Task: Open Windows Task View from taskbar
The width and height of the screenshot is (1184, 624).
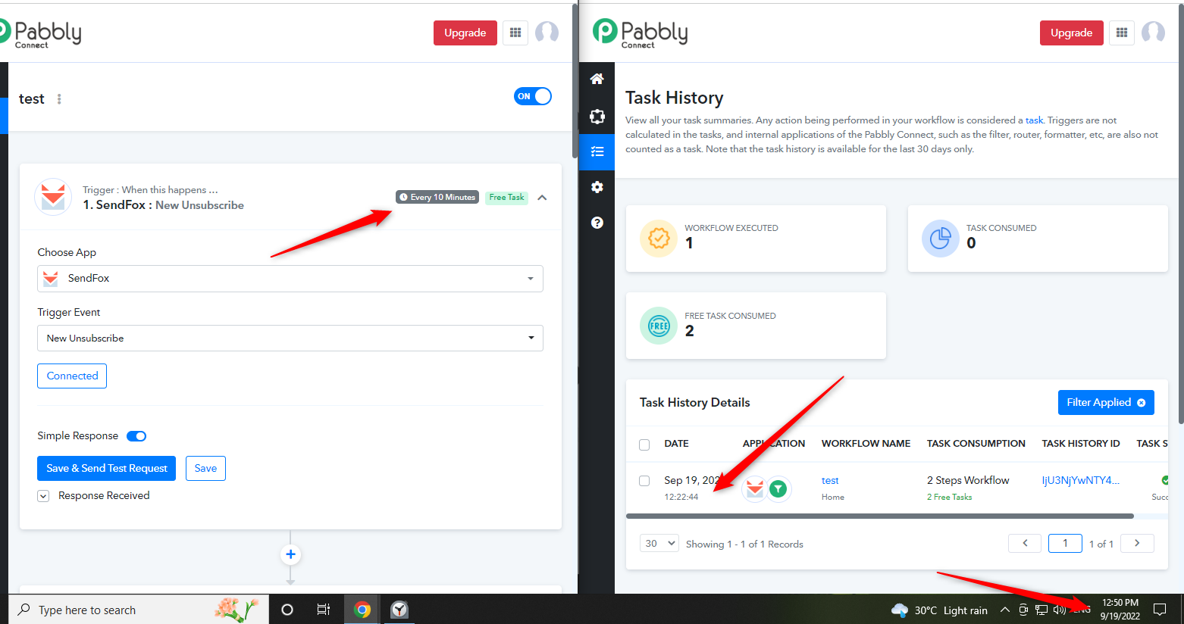Action: click(x=324, y=610)
